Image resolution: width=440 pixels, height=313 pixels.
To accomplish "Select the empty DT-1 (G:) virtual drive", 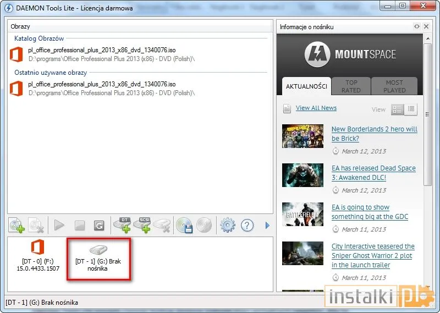I will [x=98, y=259].
